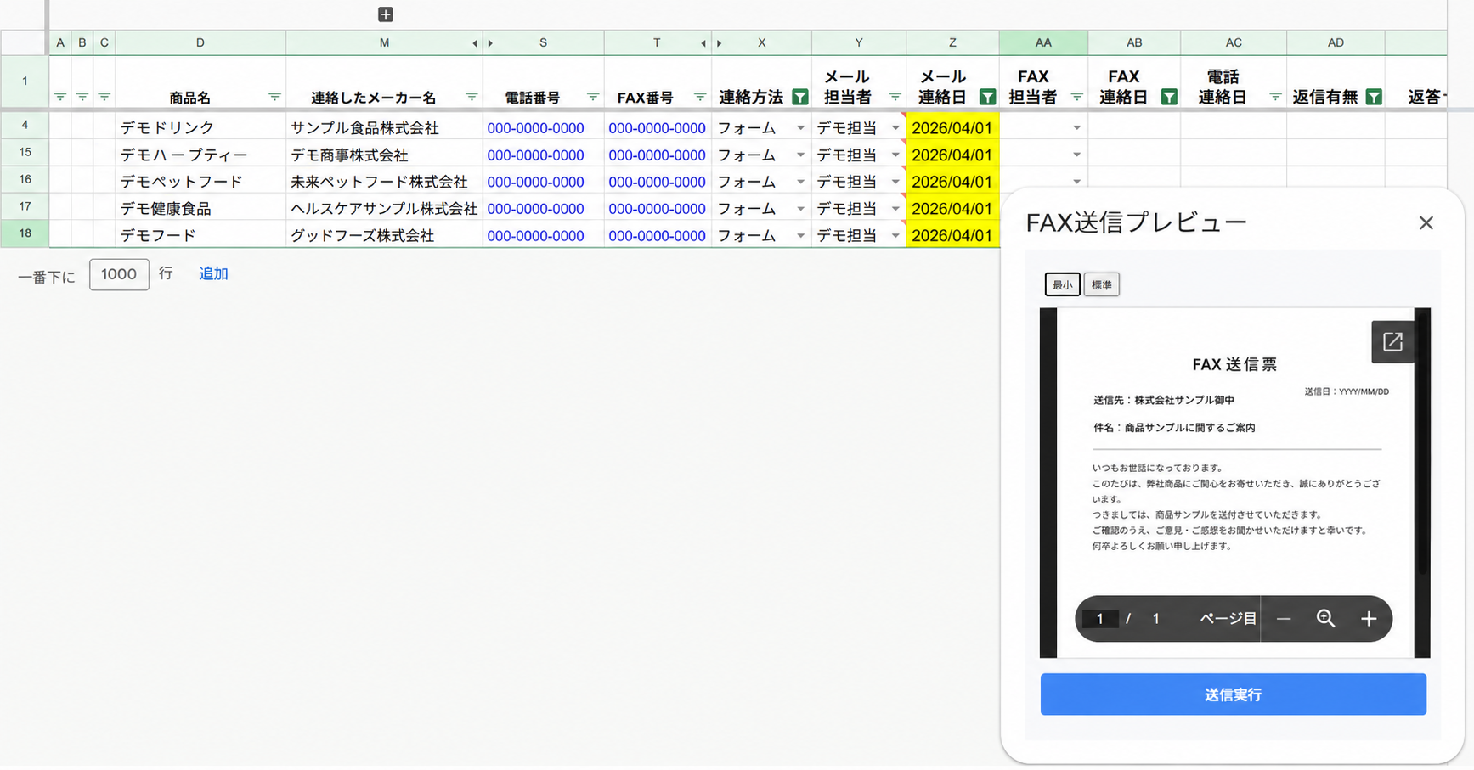Open filter icon in column C header
This screenshot has height=770, width=1474.
click(x=104, y=97)
